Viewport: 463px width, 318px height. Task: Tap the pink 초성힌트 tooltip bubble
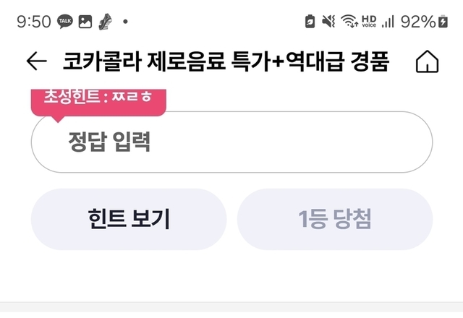pos(98,99)
